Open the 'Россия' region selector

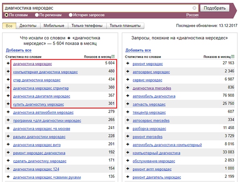click(x=192, y=15)
